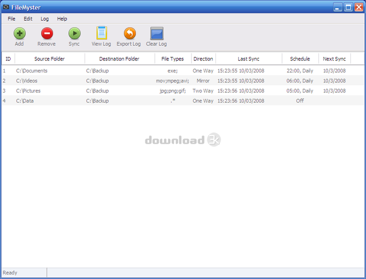
Task: Click the .* file type cell
Action: tap(173, 101)
